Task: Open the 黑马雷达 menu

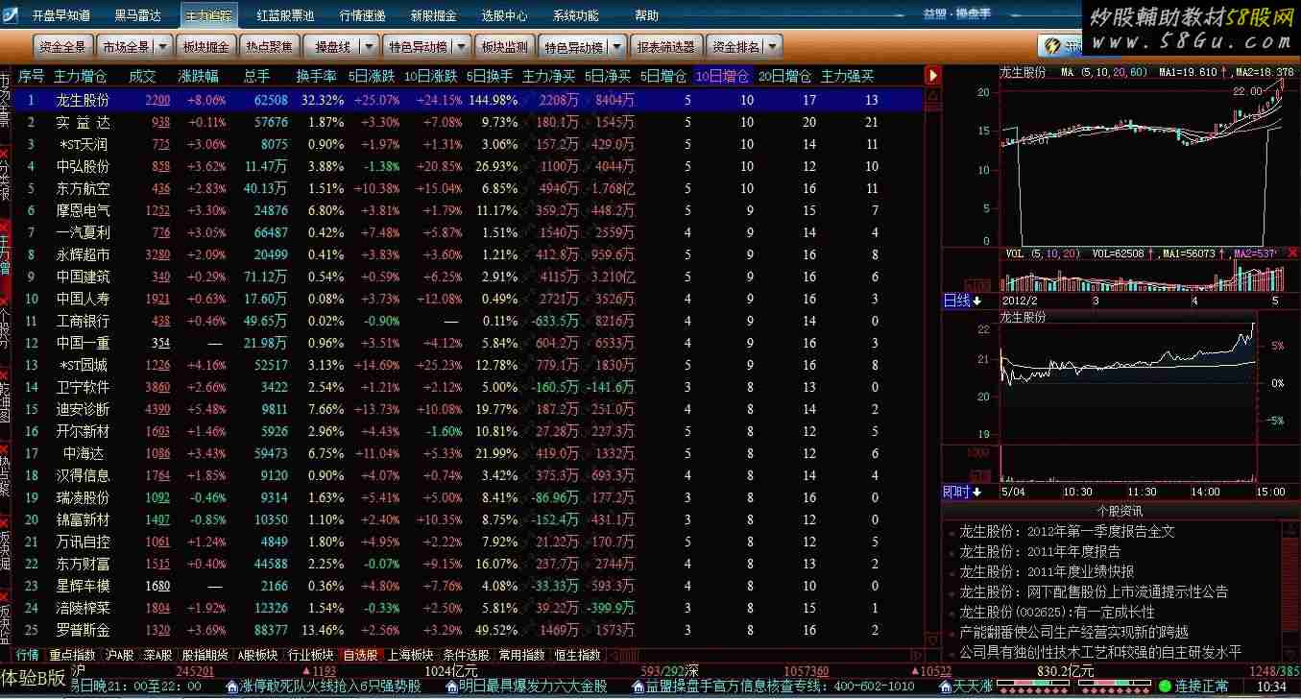Action: click(x=138, y=16)
